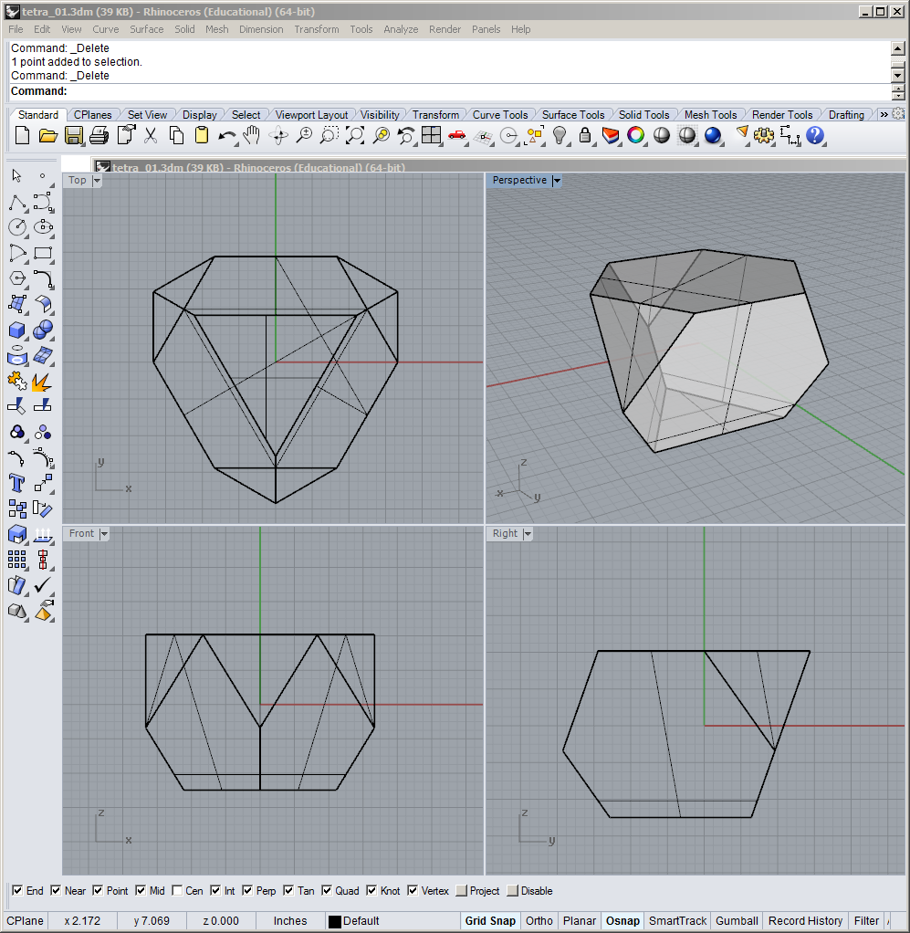This screenshot has height=933, width=910.
Task: Turn on Gumball in status bar
Action: (x=736, y=921)
